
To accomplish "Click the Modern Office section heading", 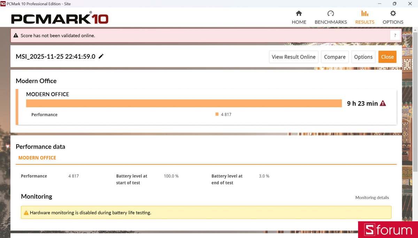I will click(x=36, y=81).
